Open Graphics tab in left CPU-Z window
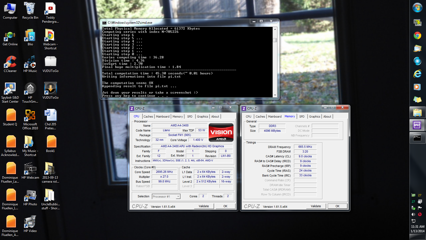Image resolution: width=426 pixels, height=240 pixels. click(203, 117)
